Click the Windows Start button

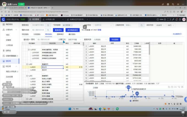(70, 109)
